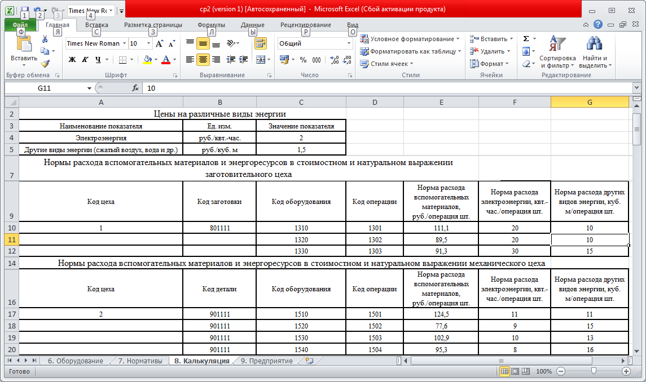Screen dimensions: 646x382
Task: Expand the Name Box dropdown arrow
Action: (x=89, y=88)
